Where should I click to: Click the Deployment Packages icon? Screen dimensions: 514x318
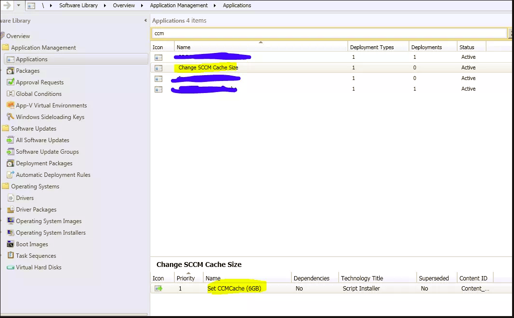tap(11, 163)
